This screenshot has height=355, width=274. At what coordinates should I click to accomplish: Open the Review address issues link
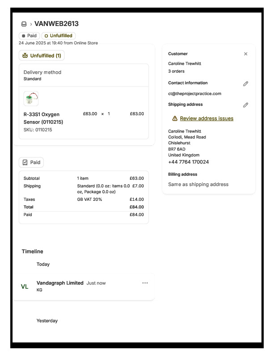pos(206,119)
